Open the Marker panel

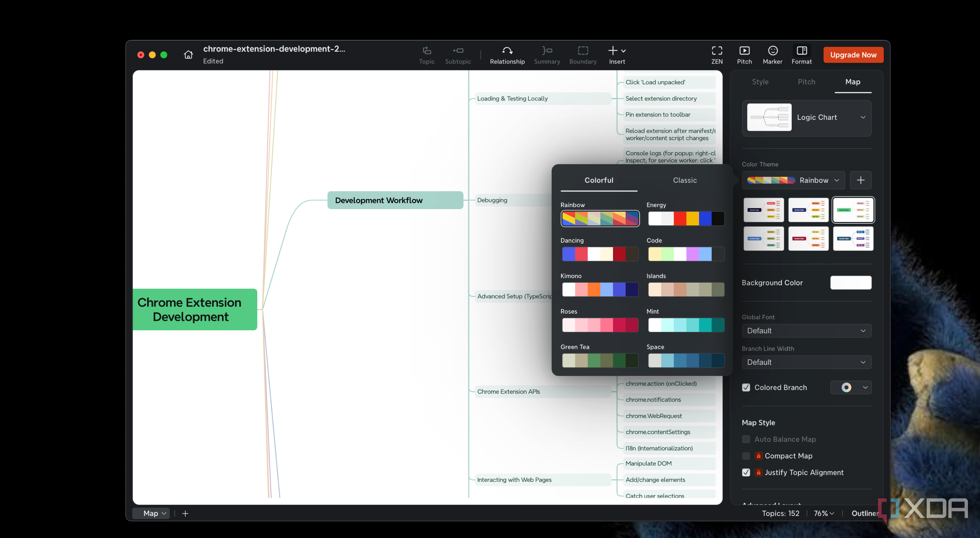pos(772,55)
